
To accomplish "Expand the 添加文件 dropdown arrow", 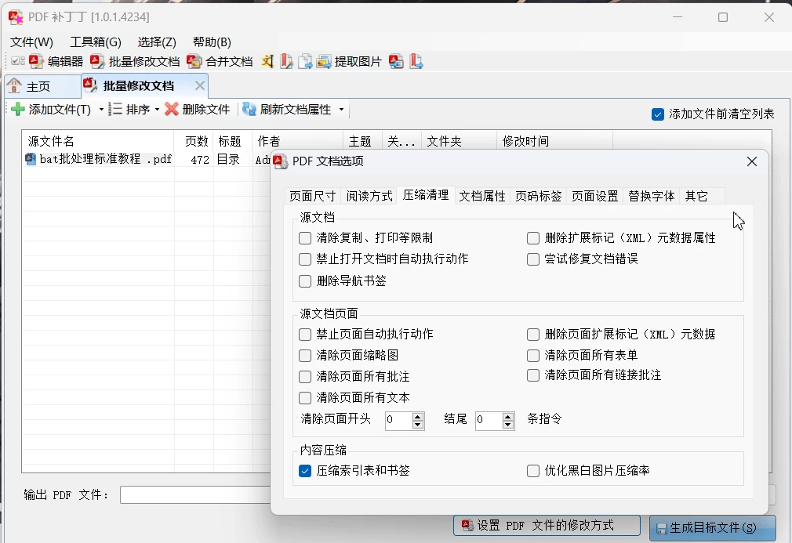I will (x=101, y=110).
